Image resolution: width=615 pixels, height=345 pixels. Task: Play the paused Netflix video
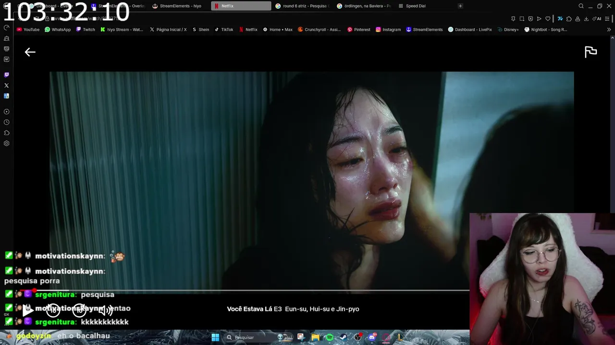[27, 310]
